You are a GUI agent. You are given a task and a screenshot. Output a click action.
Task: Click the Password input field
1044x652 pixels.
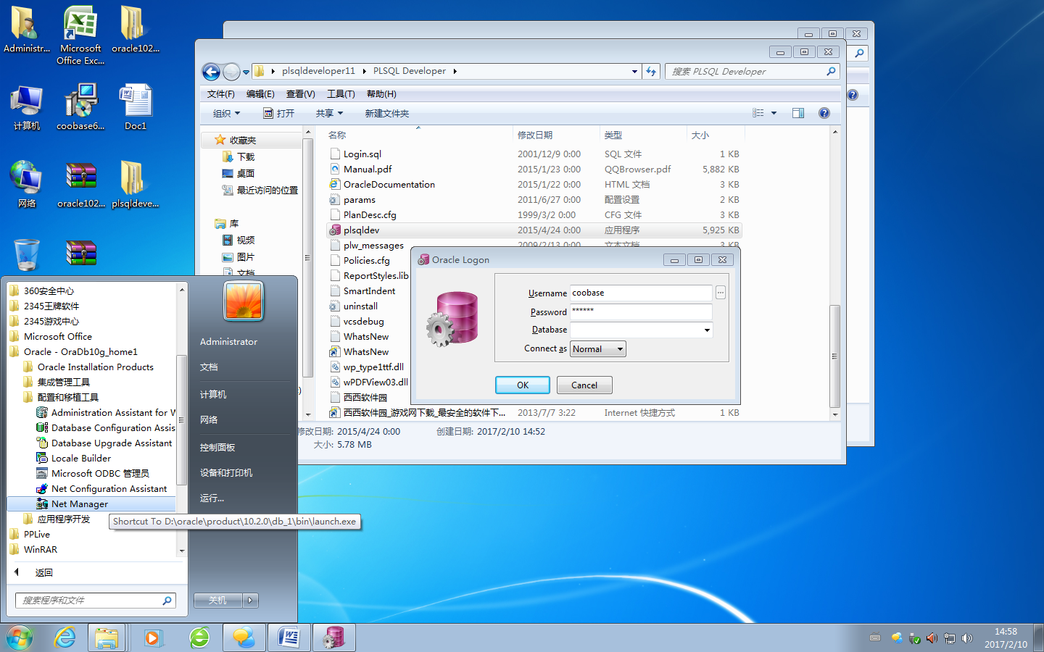pyautogui.click(x=641, y=312)
